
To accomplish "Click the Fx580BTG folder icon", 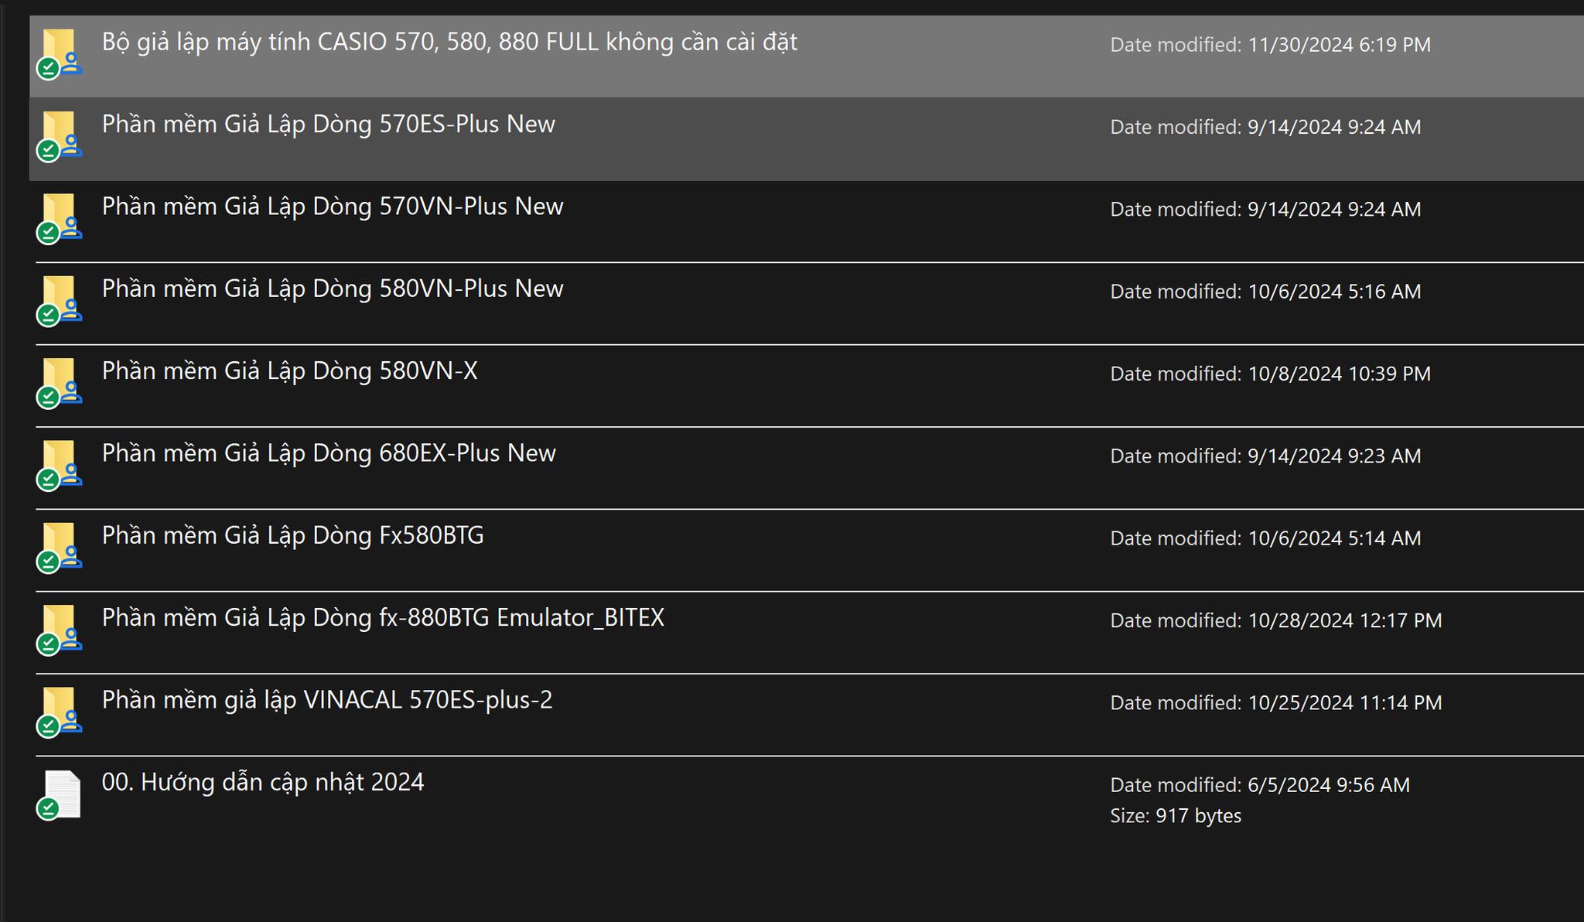I will (x=60, y=546).
